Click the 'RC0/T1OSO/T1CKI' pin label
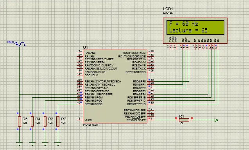249x150 pixels. click(x=134, y=53)
